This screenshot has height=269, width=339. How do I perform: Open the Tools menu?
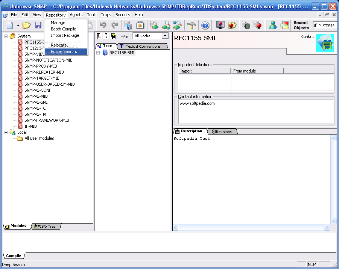coord(92,15)
